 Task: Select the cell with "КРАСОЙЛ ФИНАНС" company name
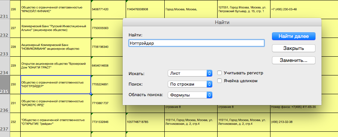coord(56,9)
